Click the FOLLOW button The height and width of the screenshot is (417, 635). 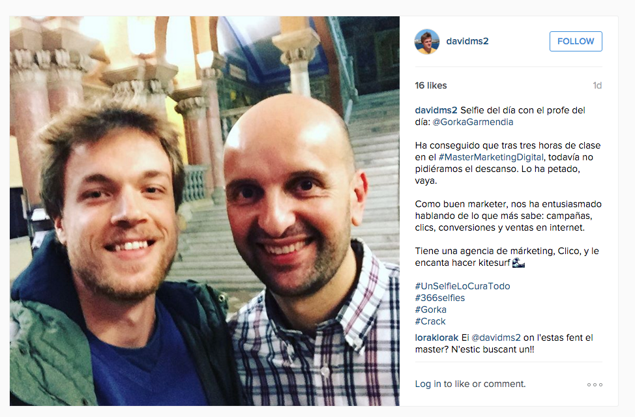(x=576, y=41)
